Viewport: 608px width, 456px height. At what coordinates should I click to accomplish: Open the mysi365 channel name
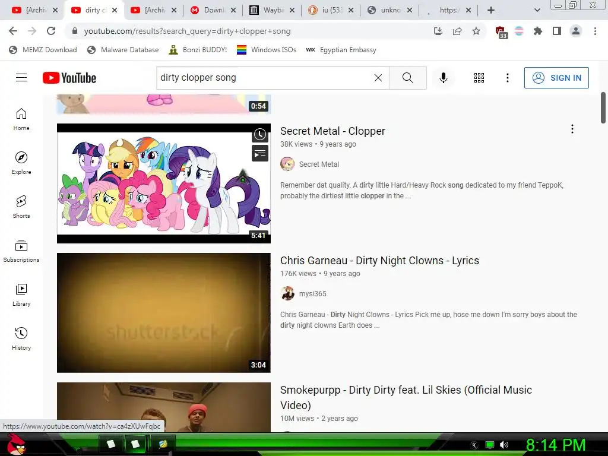coord(312,293)
